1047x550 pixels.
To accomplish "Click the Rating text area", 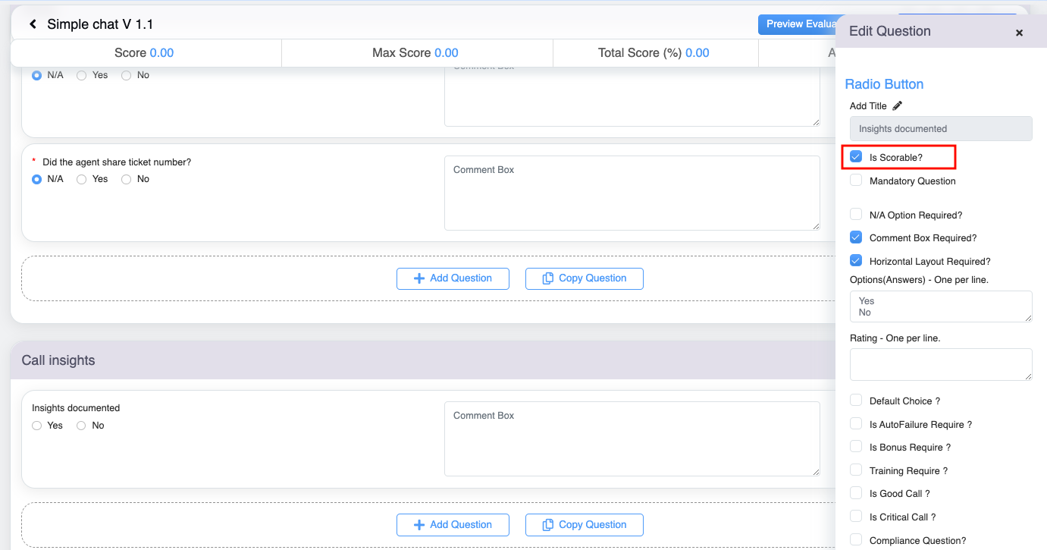I will (x=940, y=364).
